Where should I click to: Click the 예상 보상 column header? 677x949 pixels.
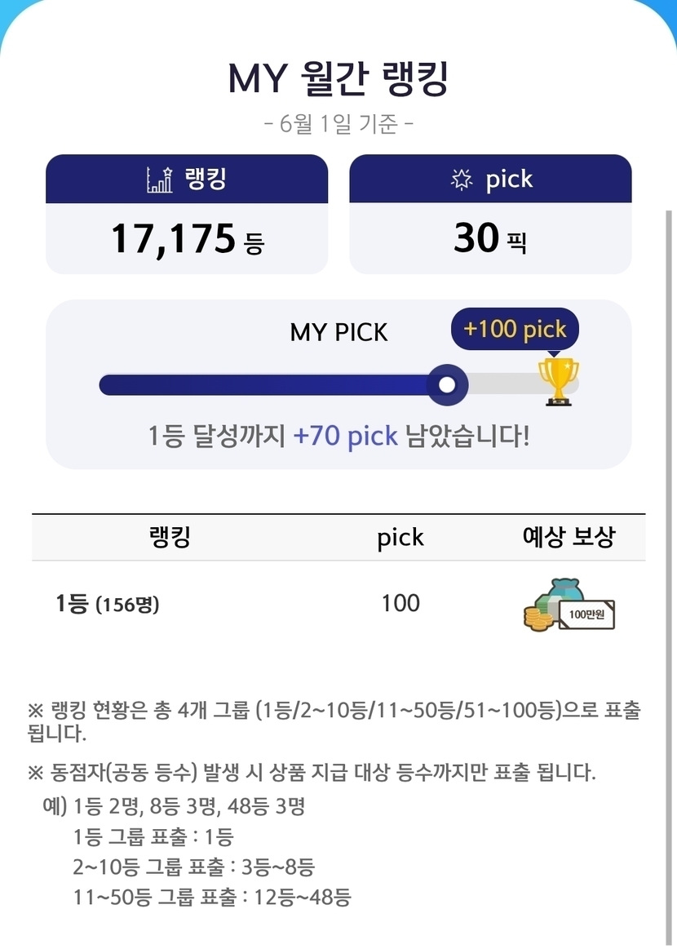(x=569, y=537)
